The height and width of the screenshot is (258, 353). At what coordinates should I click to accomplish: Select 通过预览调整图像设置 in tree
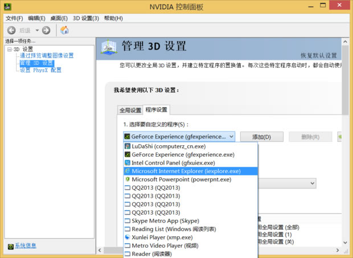pyautogui.click(x=47, y=55)
